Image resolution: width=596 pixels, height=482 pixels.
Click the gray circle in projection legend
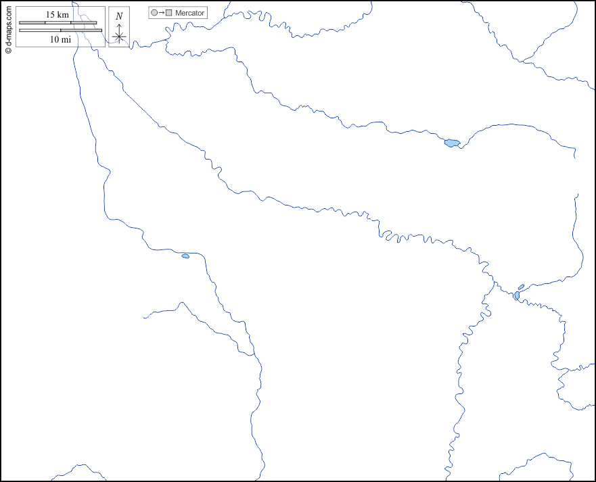(x=154, y=13)
